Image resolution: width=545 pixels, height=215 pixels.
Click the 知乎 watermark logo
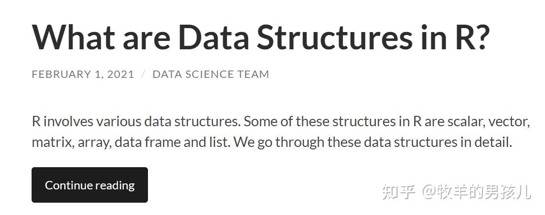[x=399, y=191]
